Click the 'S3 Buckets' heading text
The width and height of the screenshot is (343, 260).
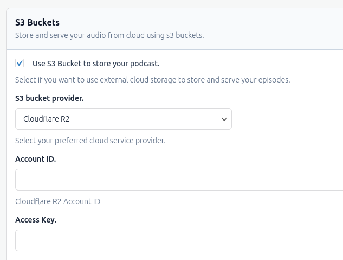click(37, 22)
